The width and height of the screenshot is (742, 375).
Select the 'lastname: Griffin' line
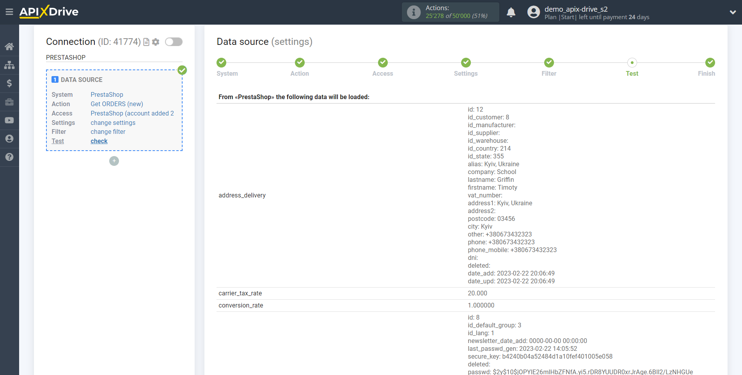491,180
